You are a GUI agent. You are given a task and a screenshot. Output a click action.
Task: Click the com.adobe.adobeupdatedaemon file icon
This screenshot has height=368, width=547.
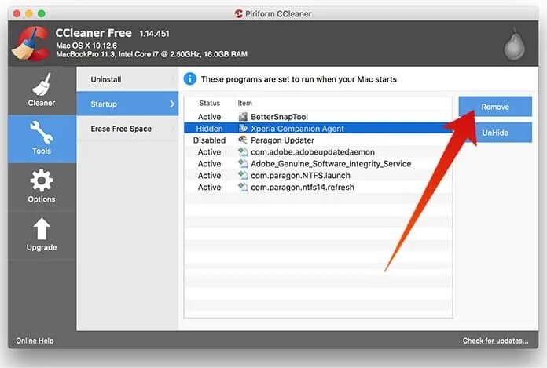243,151
